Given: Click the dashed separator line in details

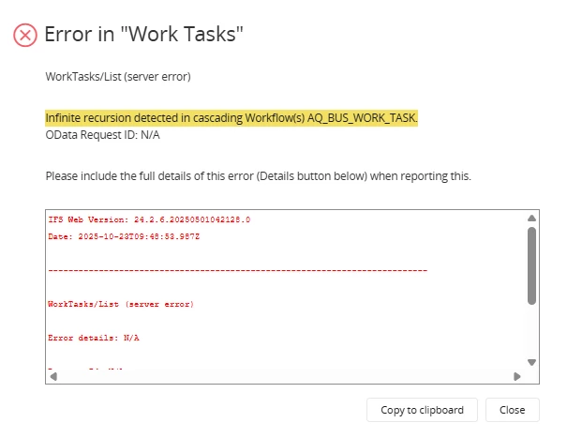Looking at the screenshot, I should coord(237,270).
